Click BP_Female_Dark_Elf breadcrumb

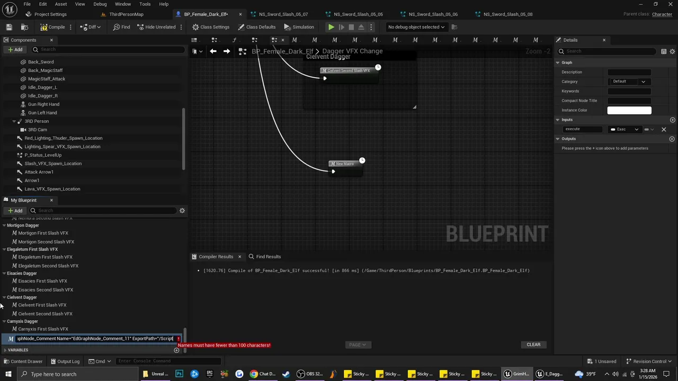click(x=282, y=51)
